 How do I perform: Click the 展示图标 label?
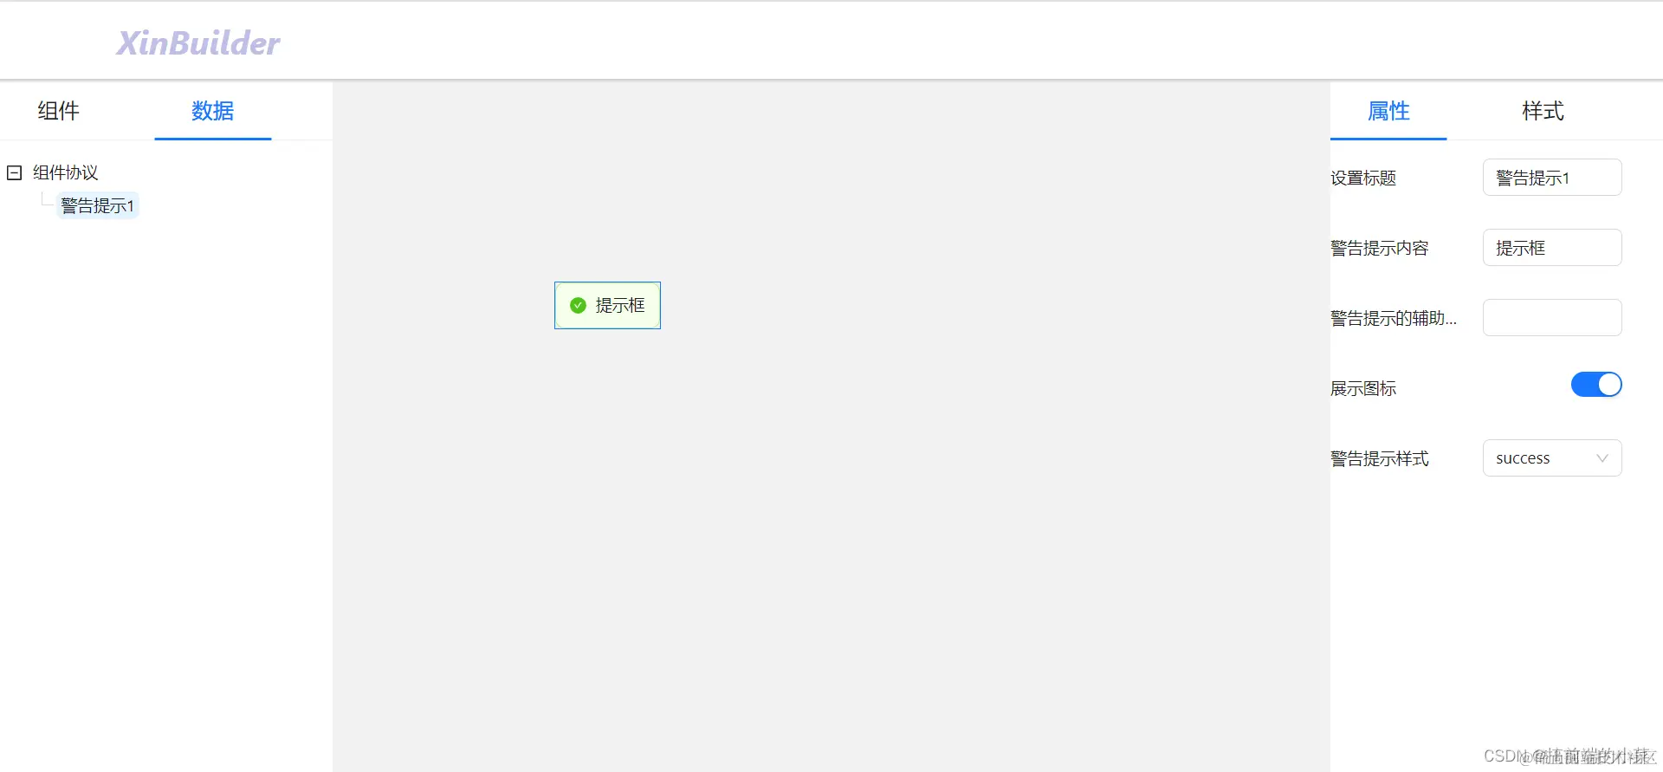click(x=1363, y=388)
